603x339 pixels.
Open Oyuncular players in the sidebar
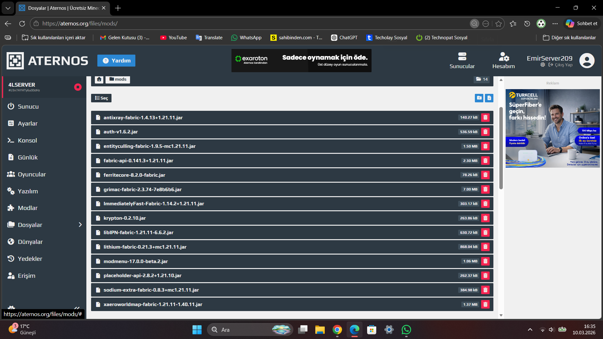(44, 174)
